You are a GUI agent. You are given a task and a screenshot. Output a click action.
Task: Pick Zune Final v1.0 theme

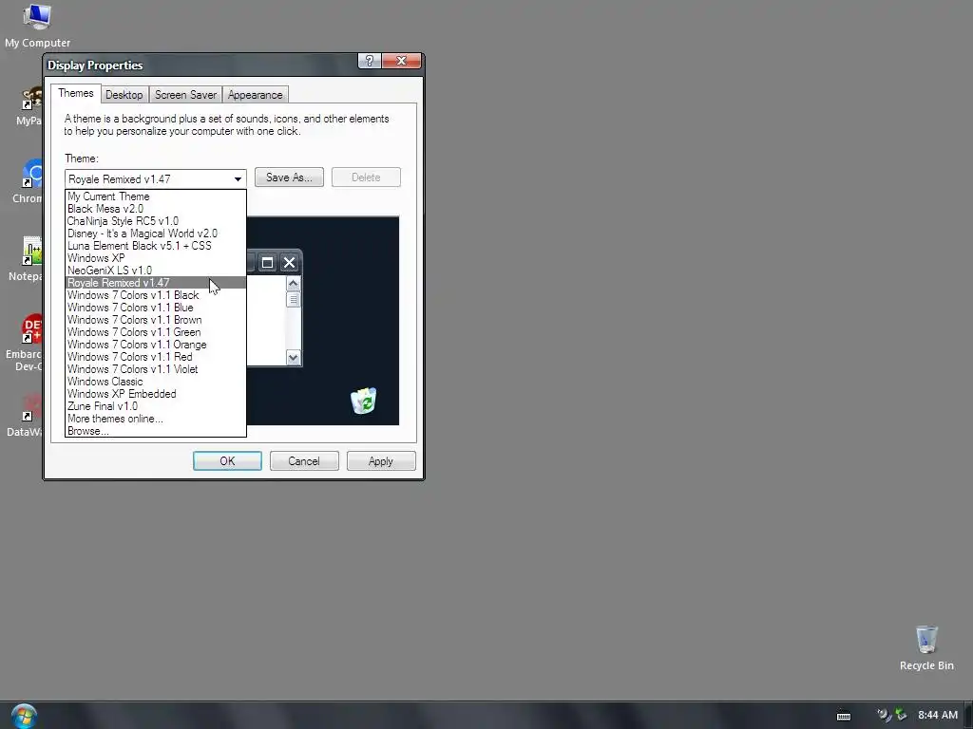(156, 406)
